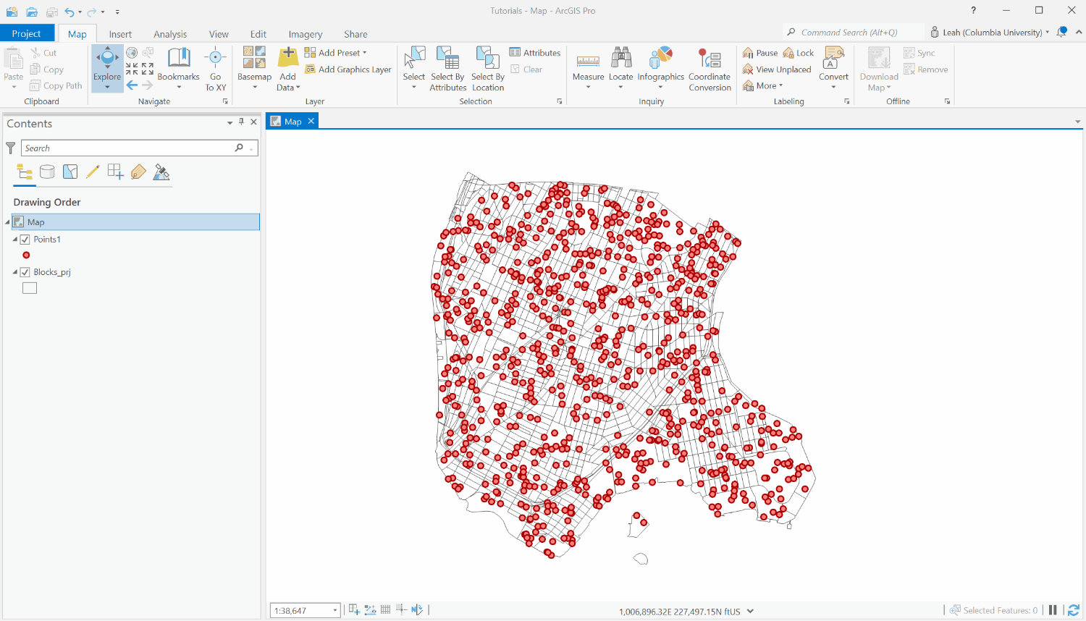Image resolution: width=1086 pixels, height=621 pixels.
Task: Click the Go To XY tool
Action: click(215, 65)
